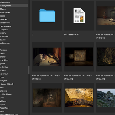Screen dimensions: 115x115
Task: Select the 's_Sutkus' sidebar row
Action: (14, 67)
